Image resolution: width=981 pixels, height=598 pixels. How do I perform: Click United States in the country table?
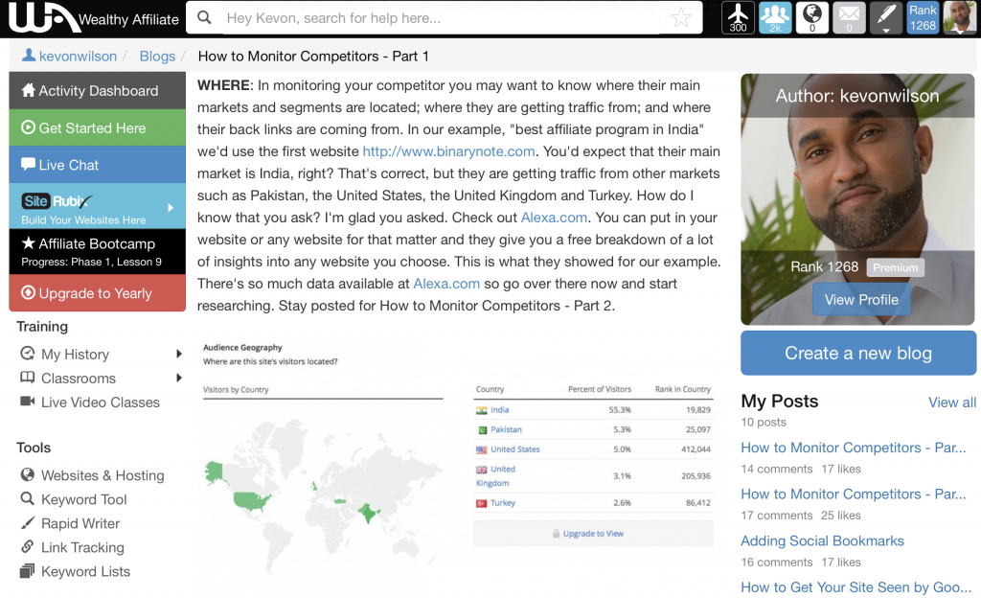click(514, 449)
